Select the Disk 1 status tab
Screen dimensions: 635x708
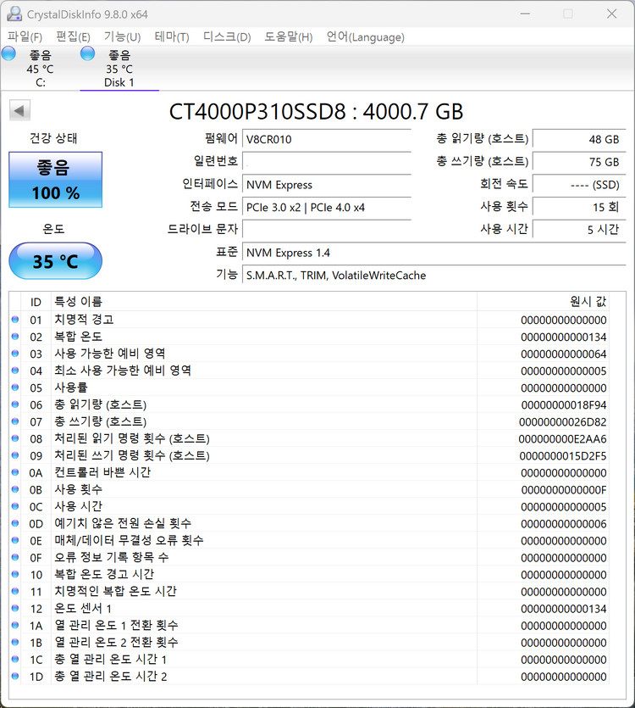coord(119,69)
